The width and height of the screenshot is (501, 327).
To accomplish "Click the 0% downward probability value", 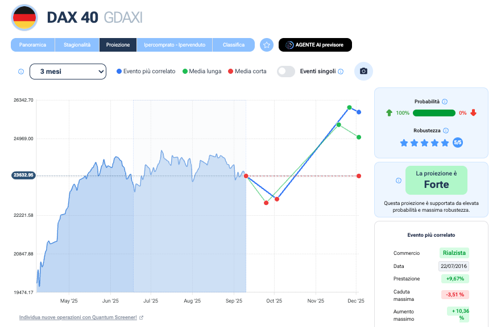I will [463, 113].
